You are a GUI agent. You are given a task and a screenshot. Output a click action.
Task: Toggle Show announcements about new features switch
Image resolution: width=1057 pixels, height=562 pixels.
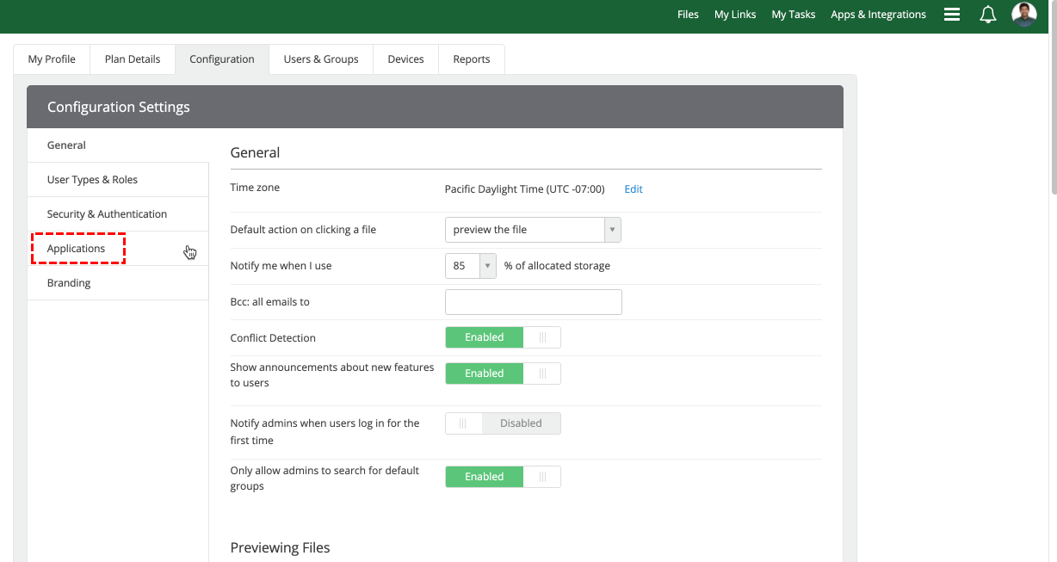[503, 374]
